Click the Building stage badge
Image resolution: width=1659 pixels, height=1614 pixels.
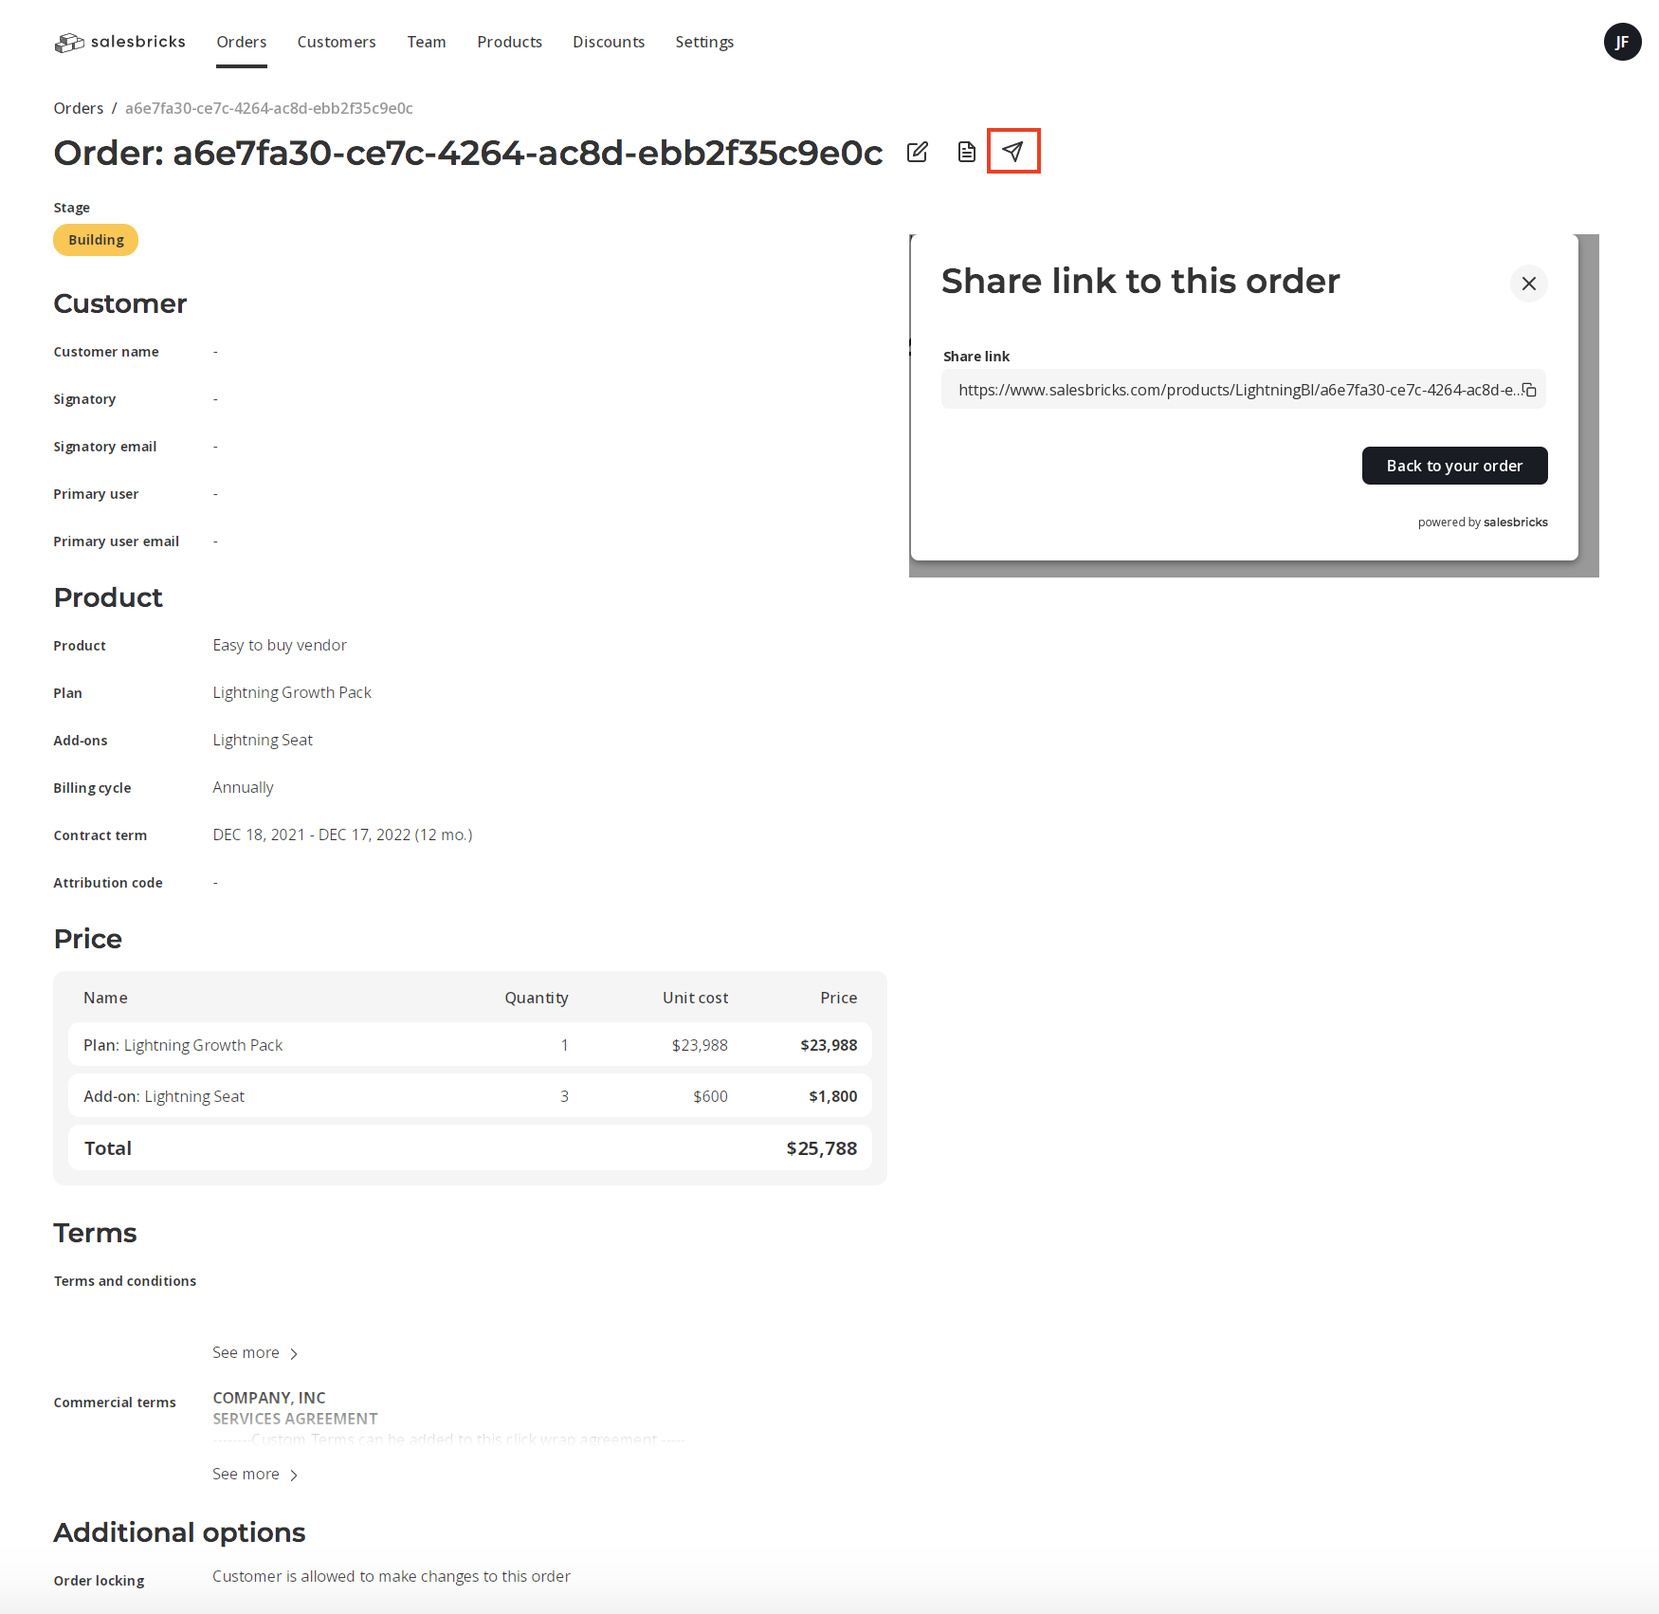tap(96, 240)
